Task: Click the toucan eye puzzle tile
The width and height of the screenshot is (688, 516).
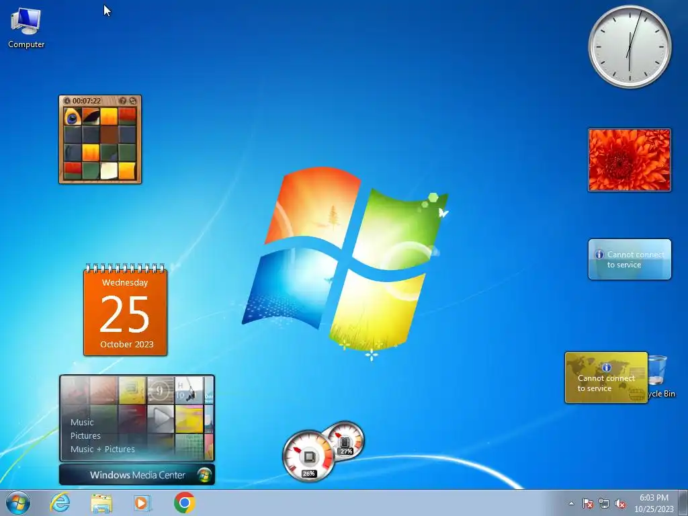Action: click(x=73, y=117)
